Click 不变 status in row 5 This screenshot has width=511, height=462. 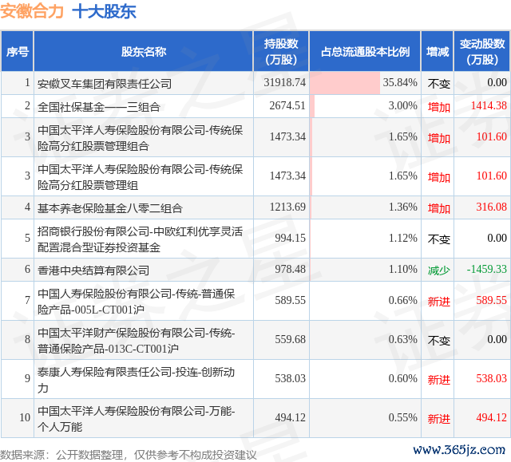438,239
